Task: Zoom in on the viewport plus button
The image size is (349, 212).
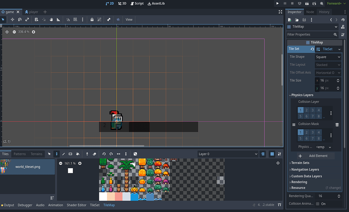Action: tap(33, 32)
